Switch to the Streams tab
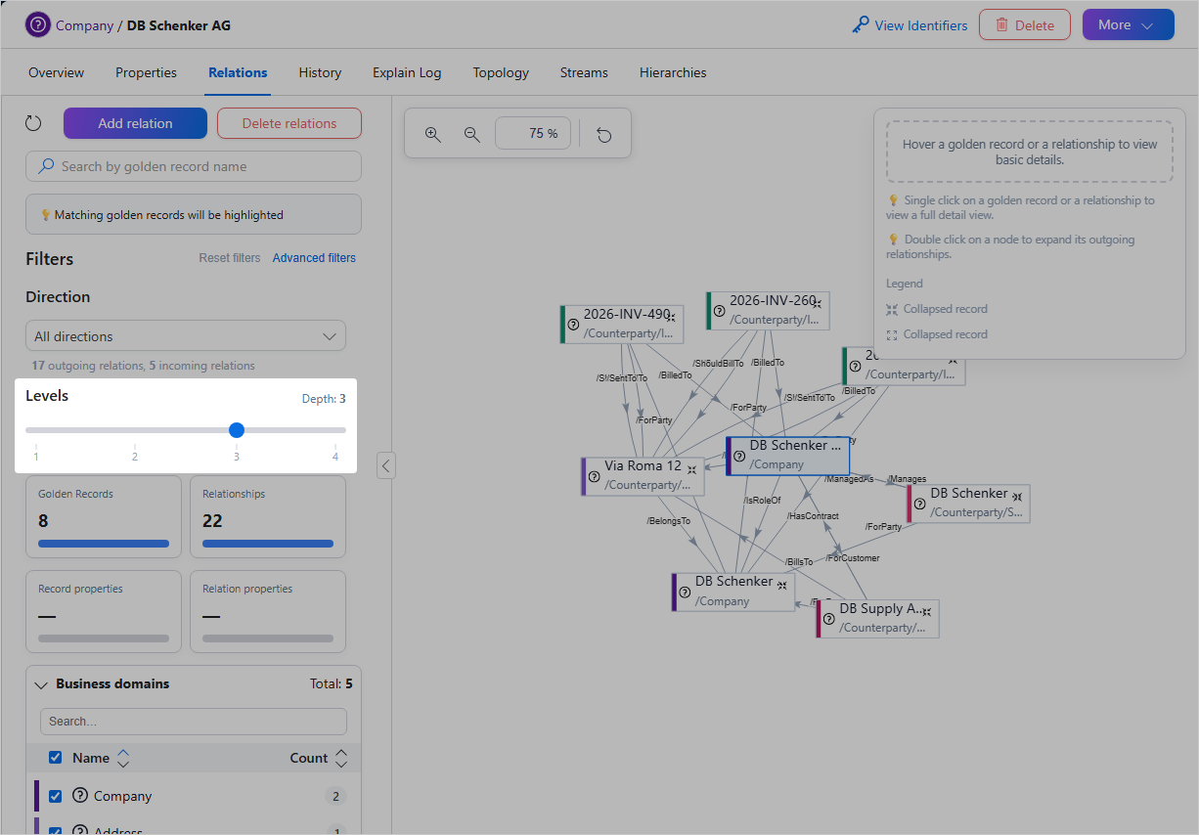1199x835 pixels. click(x=584, y=72)
